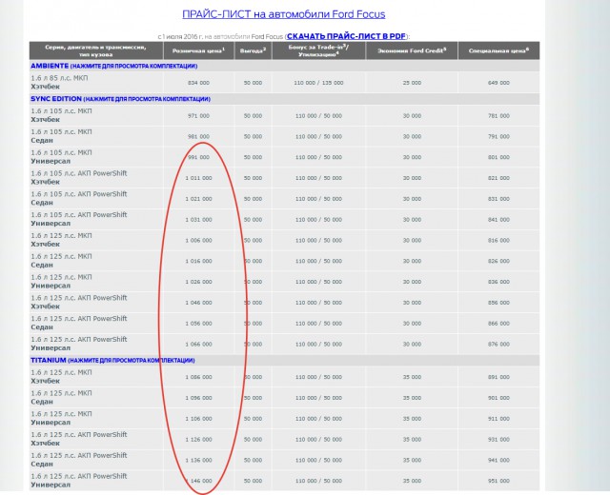The width and height of the screenshot is (610, 495).
Task: Click 50 000 Выгода cell in 1 126 000 row
Action: coord(253,440)
